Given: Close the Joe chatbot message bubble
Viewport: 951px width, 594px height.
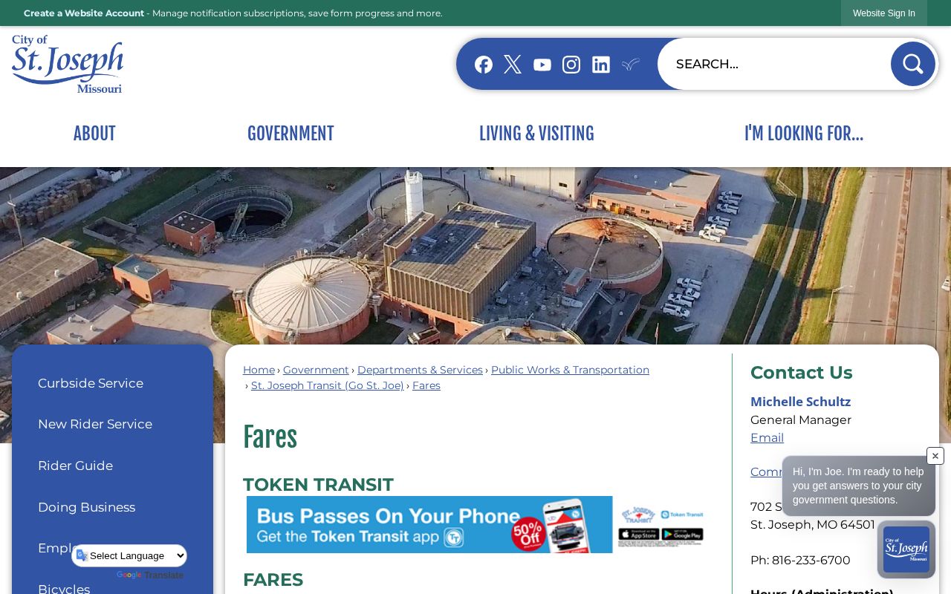Looking at the screenshot, I should click(935, 456).
